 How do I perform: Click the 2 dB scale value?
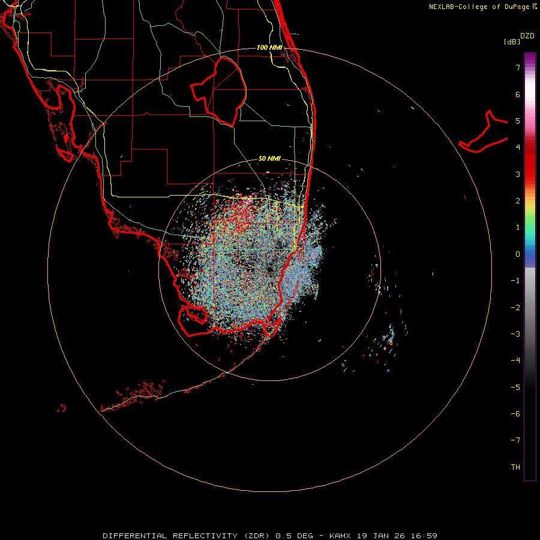click(x=518, y=201)
